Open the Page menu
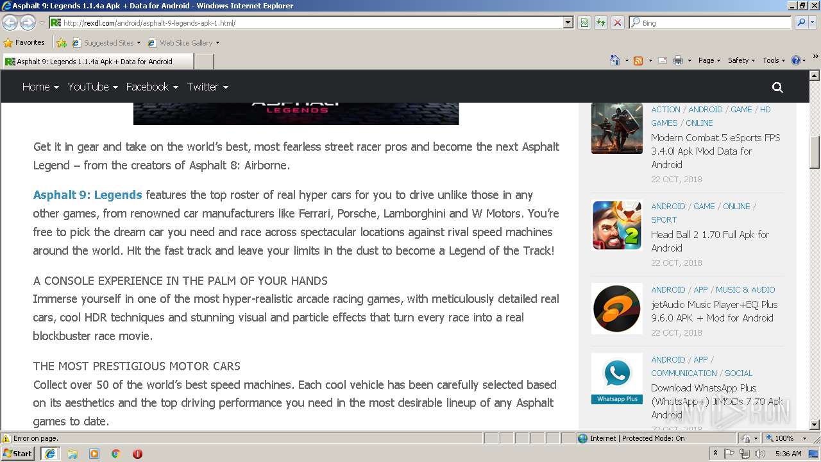 (709, 60)
